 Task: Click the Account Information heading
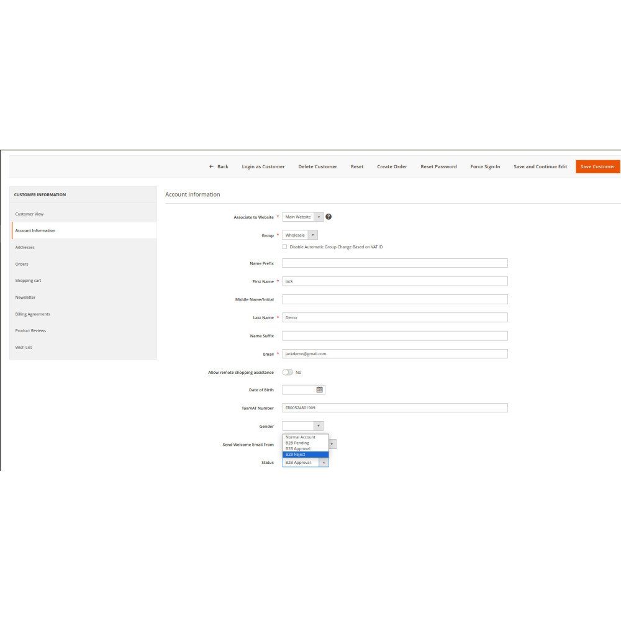(193, 194)
